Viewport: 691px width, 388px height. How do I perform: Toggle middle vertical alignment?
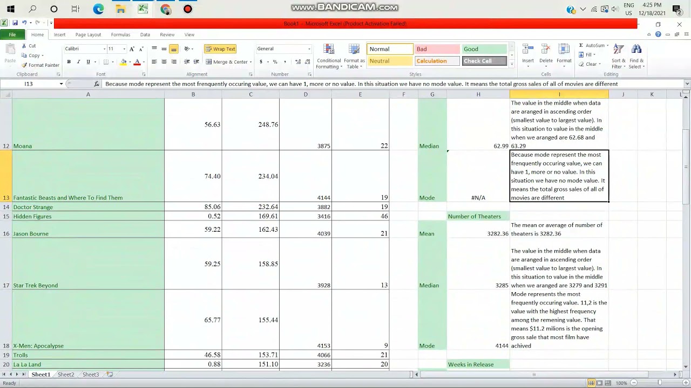point(164,48)
